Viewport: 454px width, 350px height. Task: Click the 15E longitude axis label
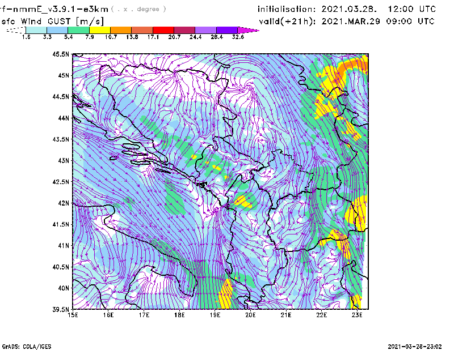pyautogui.click(x=73, y=315)
